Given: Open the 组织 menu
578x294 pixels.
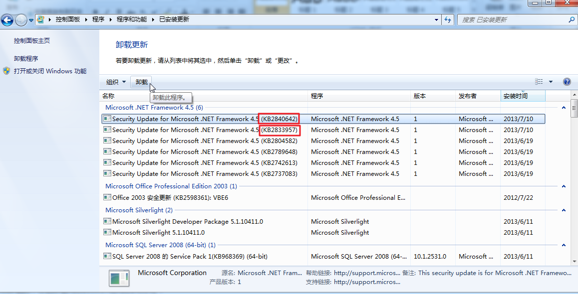Looking at the screenshot, I should (x=116, y=82).
